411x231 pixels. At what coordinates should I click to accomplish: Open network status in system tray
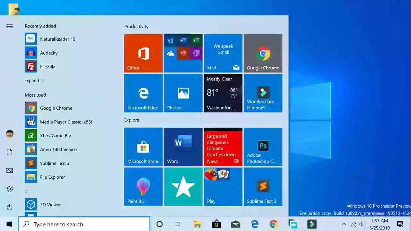(354, 224)
